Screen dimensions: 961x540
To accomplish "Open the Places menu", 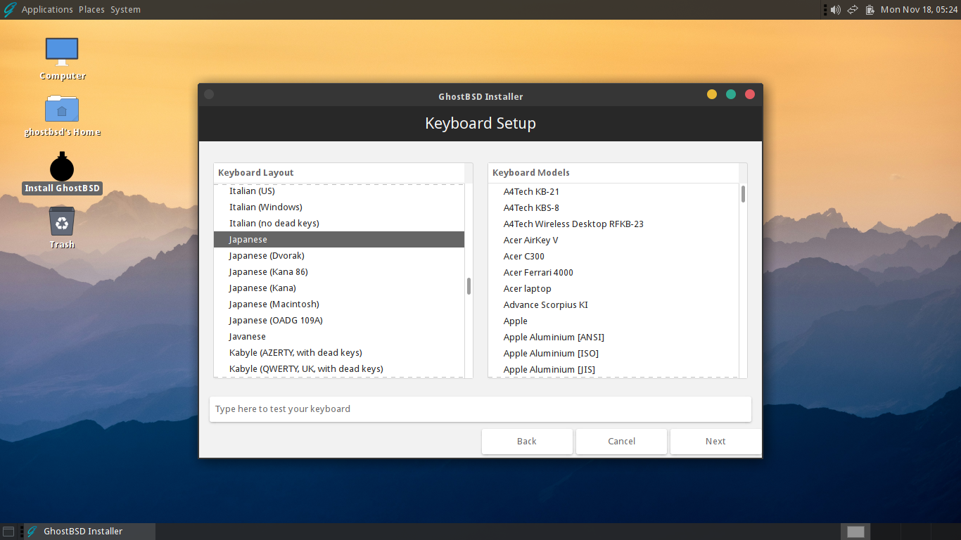I will pyautogui.click(x=91, y=9).
